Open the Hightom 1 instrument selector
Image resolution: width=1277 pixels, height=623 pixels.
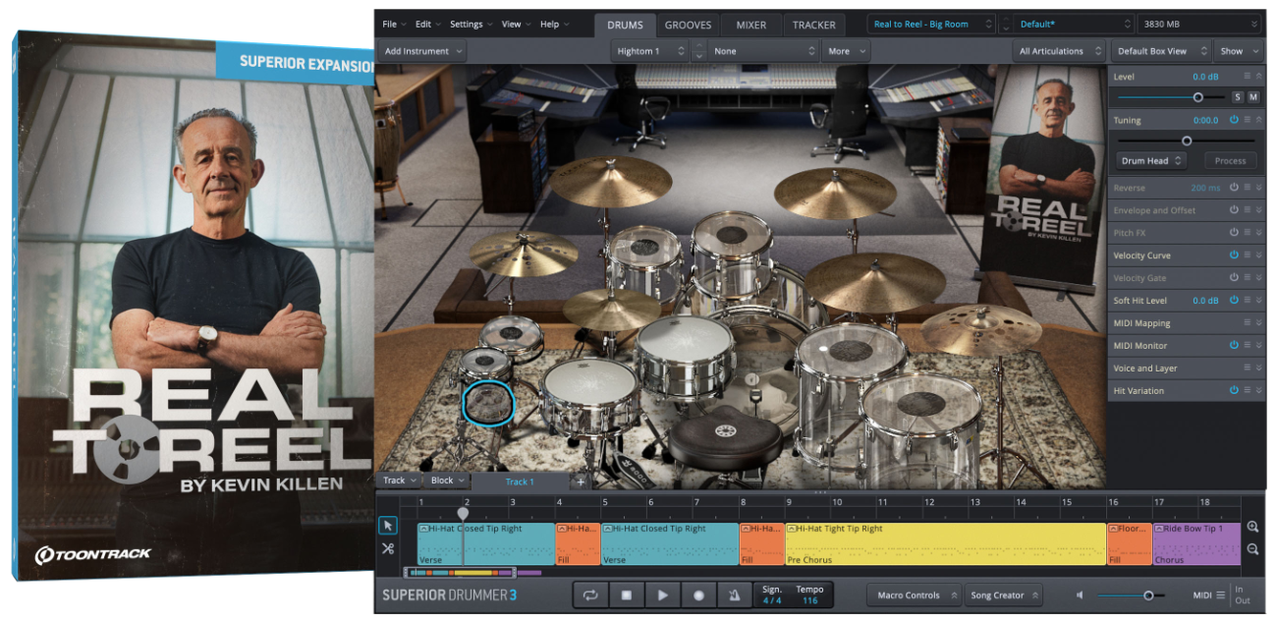point(648,51)
